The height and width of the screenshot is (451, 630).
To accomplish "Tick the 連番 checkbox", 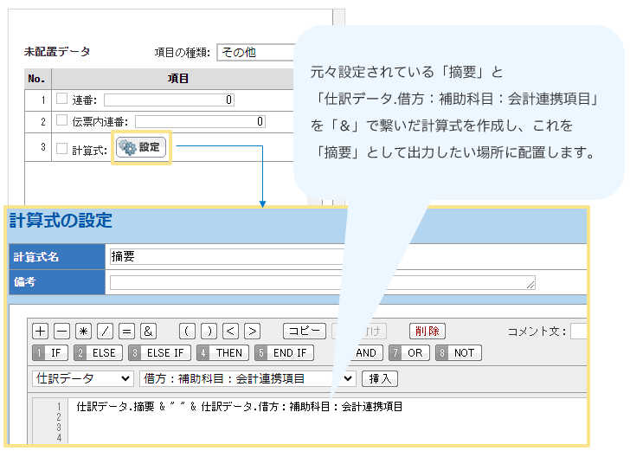I will tap(61, 99).
